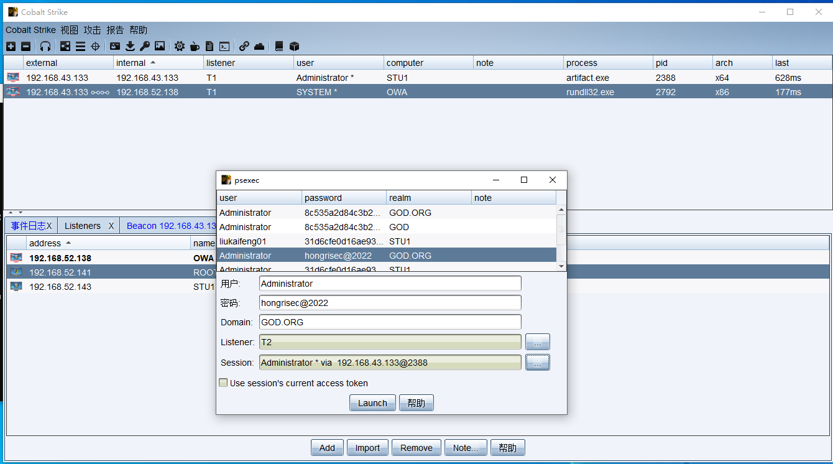
Task: Sort psexec credentials by the realm column
Action: point(429,198)
